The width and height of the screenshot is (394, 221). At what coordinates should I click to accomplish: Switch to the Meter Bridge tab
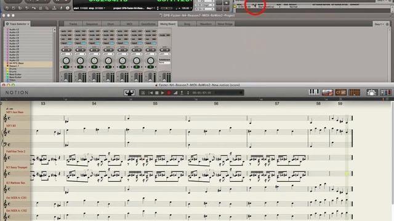point(225,24)
